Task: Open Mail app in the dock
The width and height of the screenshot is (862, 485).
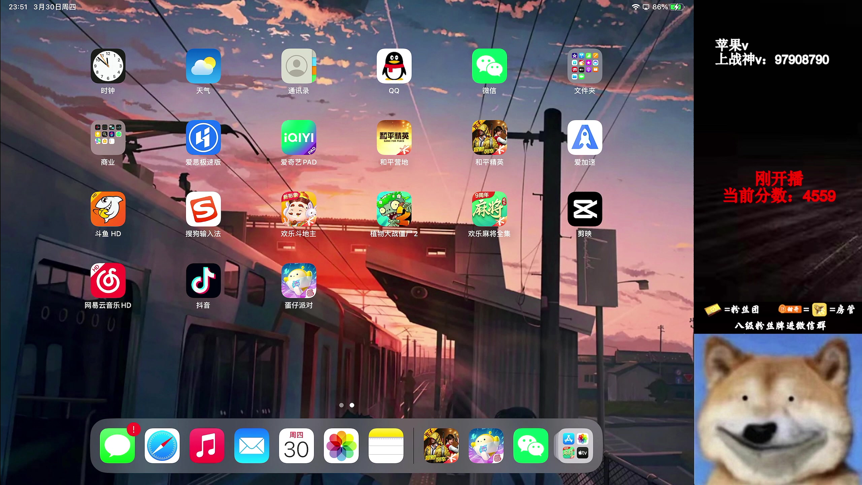Action: tap(252, 446)
